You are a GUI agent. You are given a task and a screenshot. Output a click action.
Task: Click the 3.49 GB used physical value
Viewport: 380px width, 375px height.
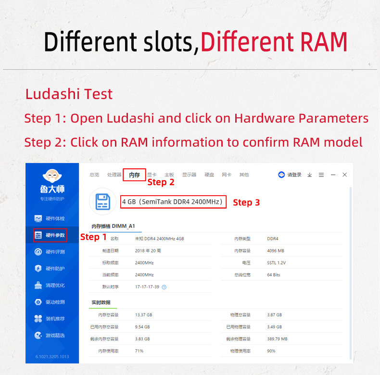coord(274,327)
